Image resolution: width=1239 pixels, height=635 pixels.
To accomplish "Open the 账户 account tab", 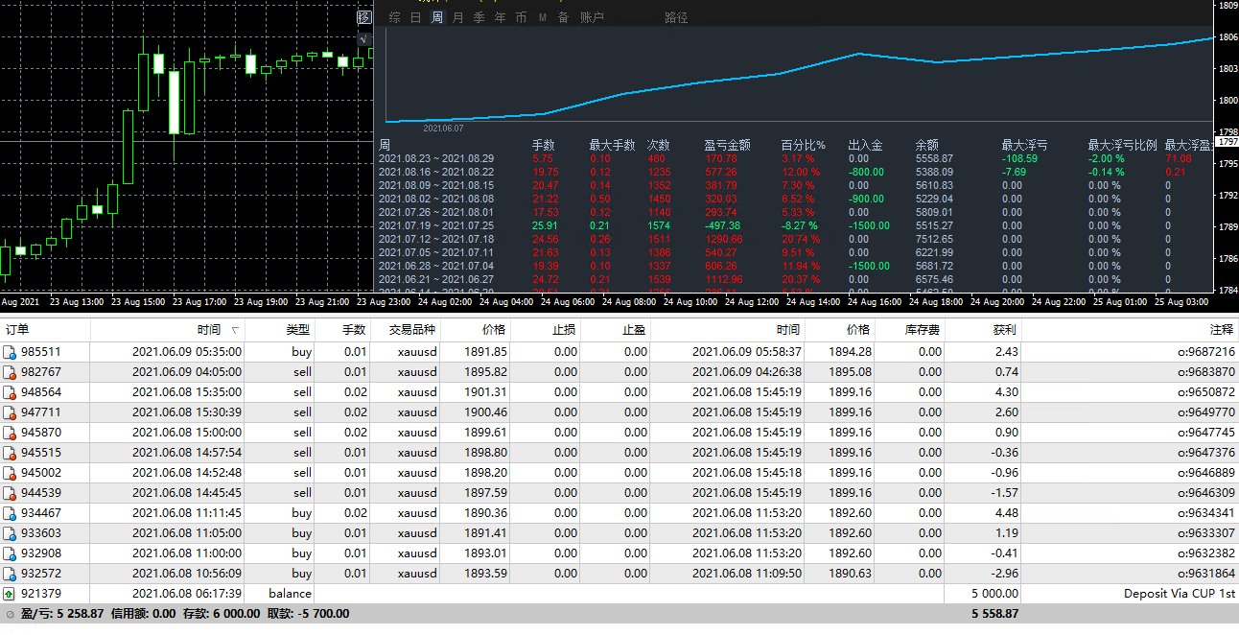I will [x=592, y=17].
